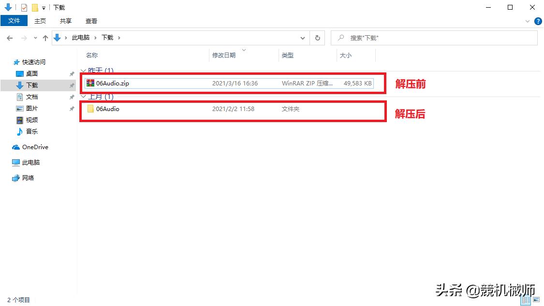Expand the ribbon with the chevron arrow
The width and height of the screenshot is (544, 306).
pyautogui.click(x=528, y=21)
